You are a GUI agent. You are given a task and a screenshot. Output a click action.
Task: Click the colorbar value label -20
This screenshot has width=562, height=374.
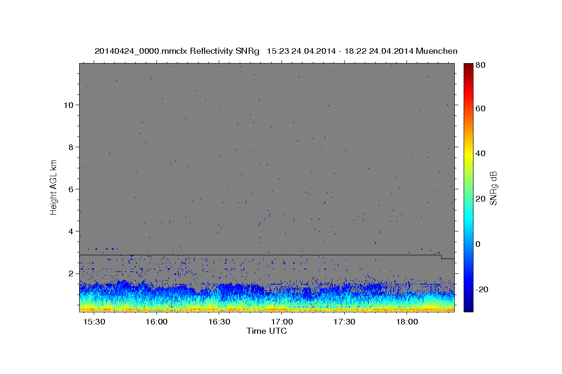pyautogui.click(x=482, y=289)
